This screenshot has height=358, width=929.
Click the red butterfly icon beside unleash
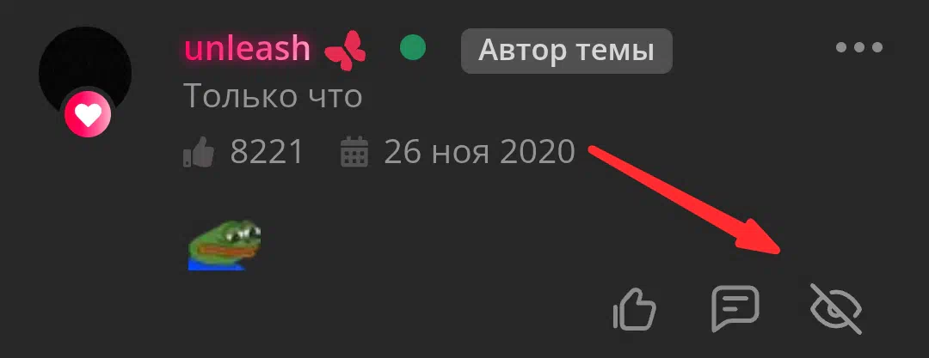pyautogui.click(x=346, y=49)
